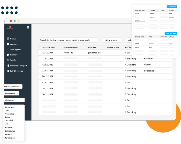Select Gain started status option
Image resolution: width=181 pixels, height=144 pixels.
pyautogui.click(x=10, y=131)
